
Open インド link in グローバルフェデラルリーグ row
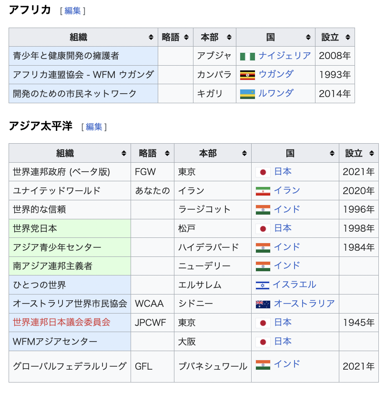coord(287,364)
